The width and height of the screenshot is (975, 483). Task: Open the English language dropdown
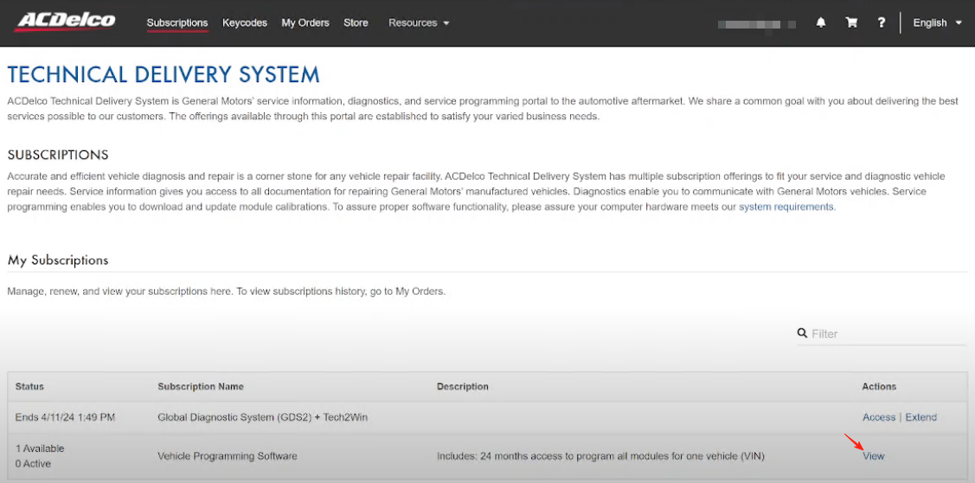coord(937,23)
